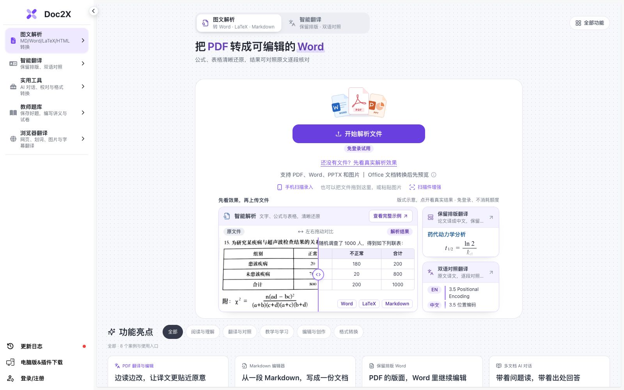Viewport: 624px width, 390px height.
Task: Choose the LaTeX output format chip
Action: point(369,304)
